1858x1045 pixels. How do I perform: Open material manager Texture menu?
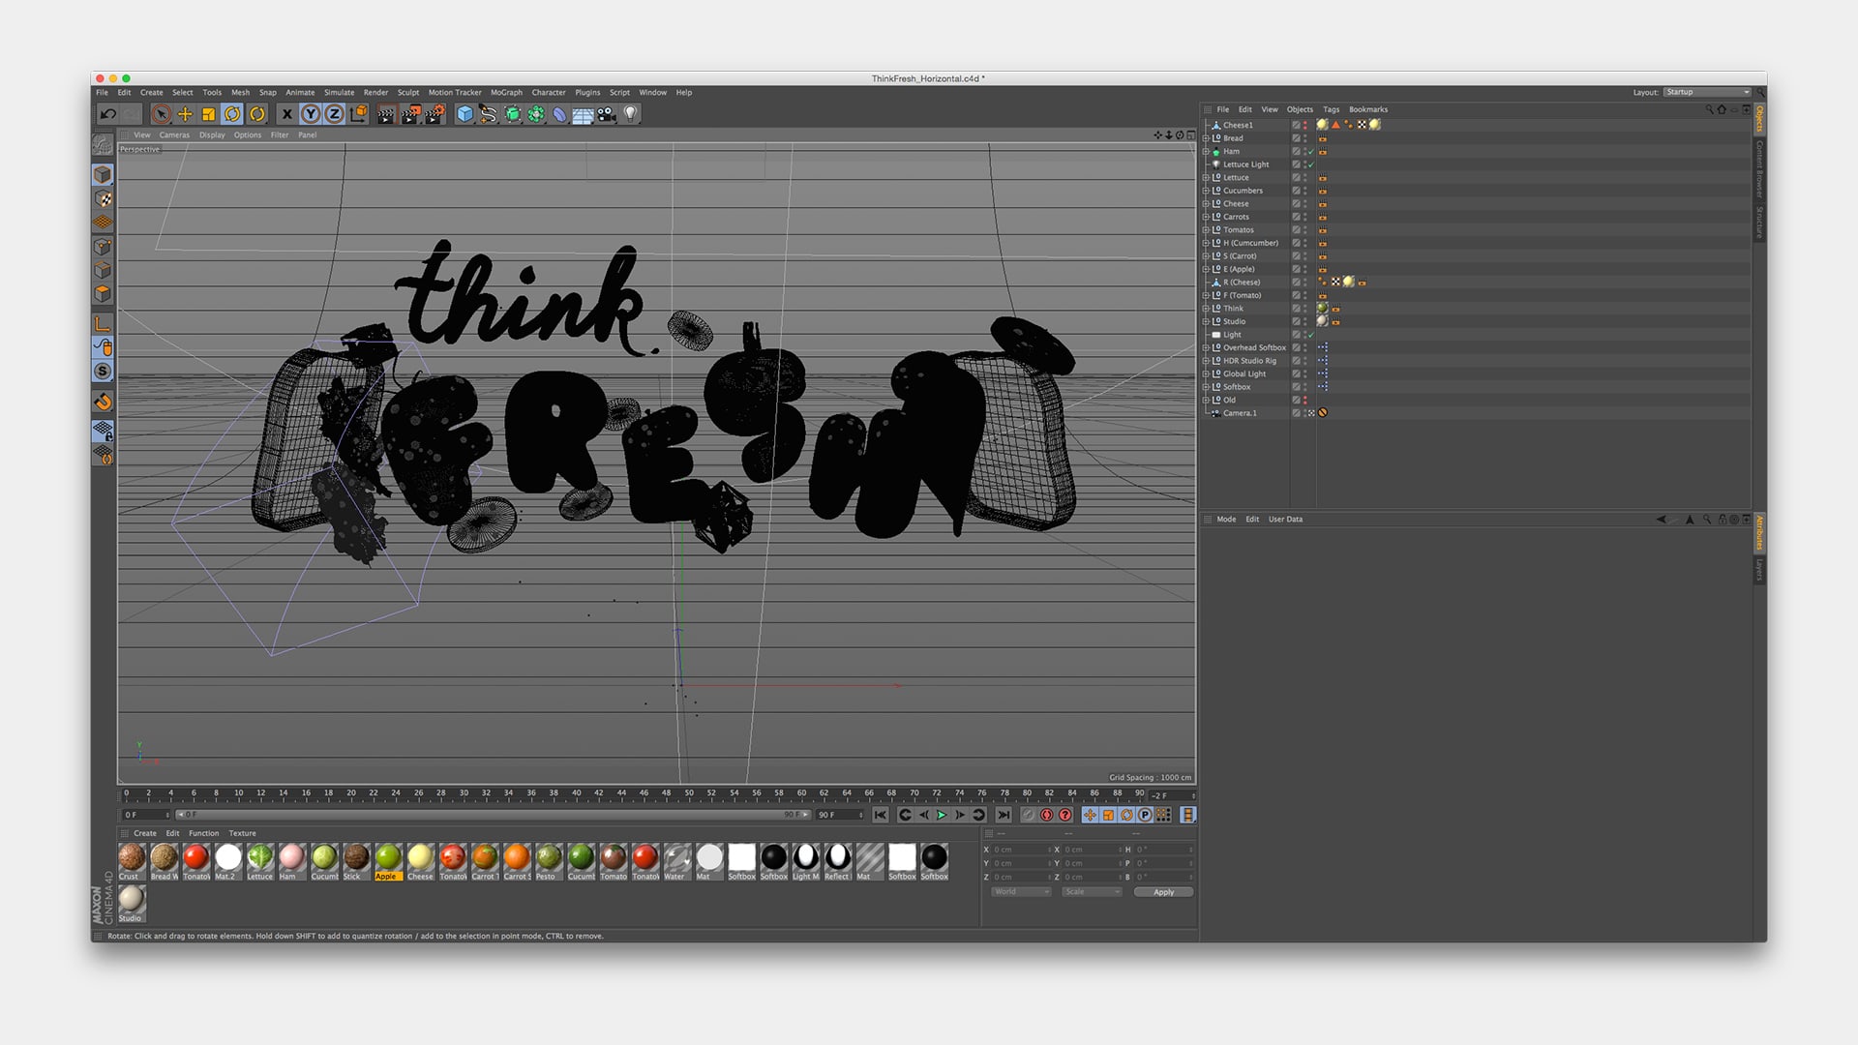[x=242, y=833]
